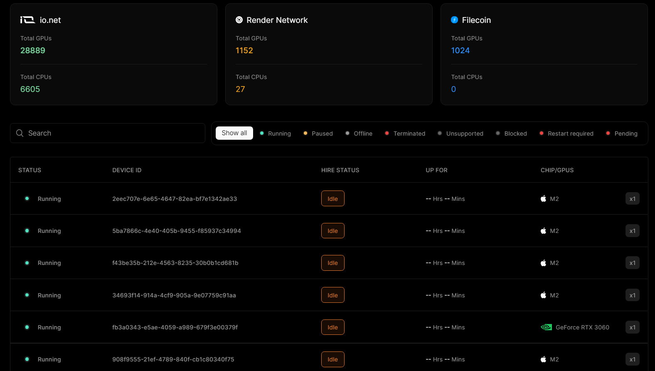Image resolution: width=655 pixels, height=371 pixels.
Task: Click Idle badge for device 5ba7866c
Action: pos(333,231)
